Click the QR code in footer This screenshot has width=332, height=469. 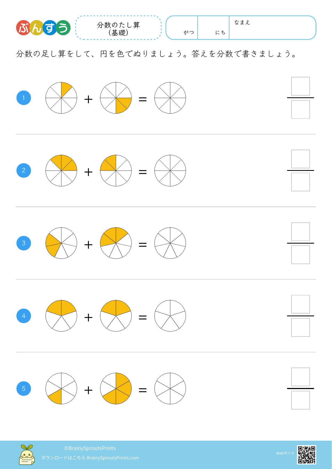[x=306, y=455]
